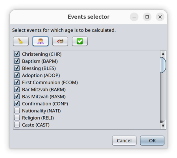Click the Cancel button

124,141
